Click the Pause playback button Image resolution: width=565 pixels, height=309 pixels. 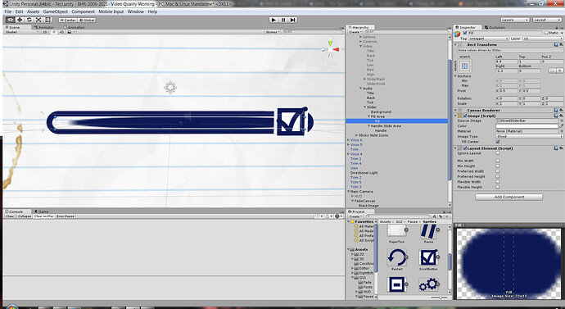click(x=283, y=20)
